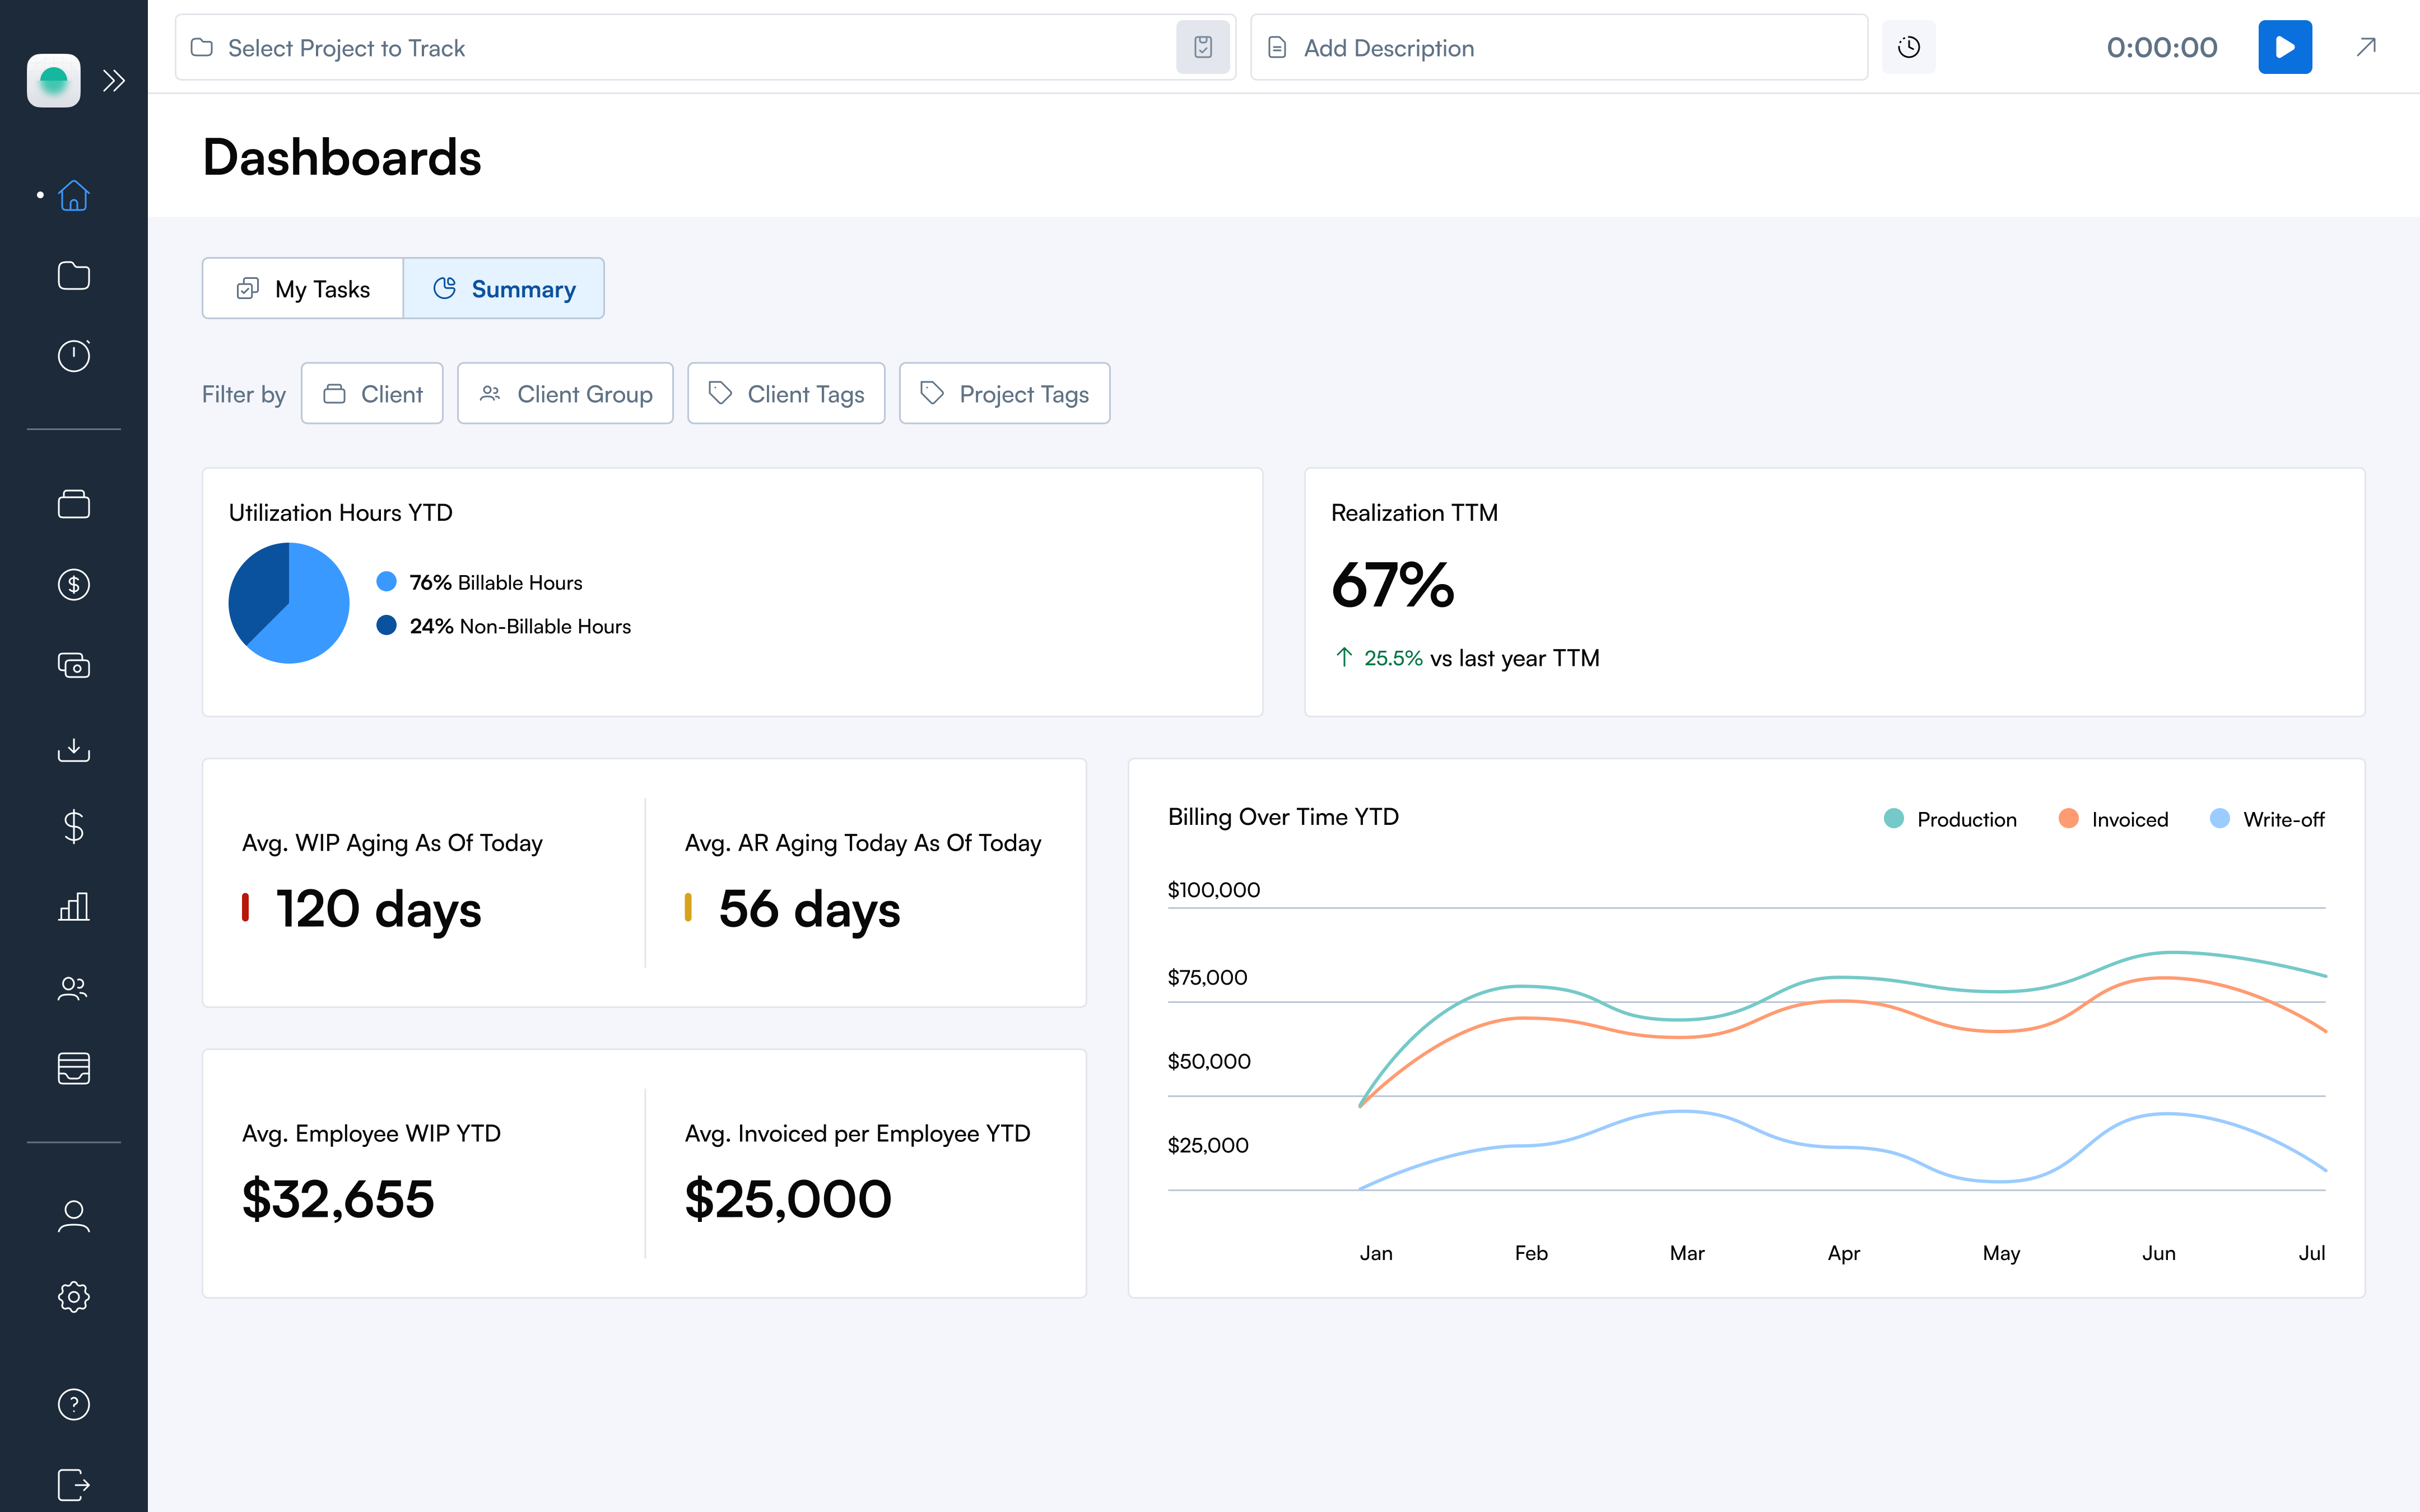Click the download tray sidebar icon
Image resolution: width=2420 pixels, height=1512 pixels.
click(x=74, y=748)
